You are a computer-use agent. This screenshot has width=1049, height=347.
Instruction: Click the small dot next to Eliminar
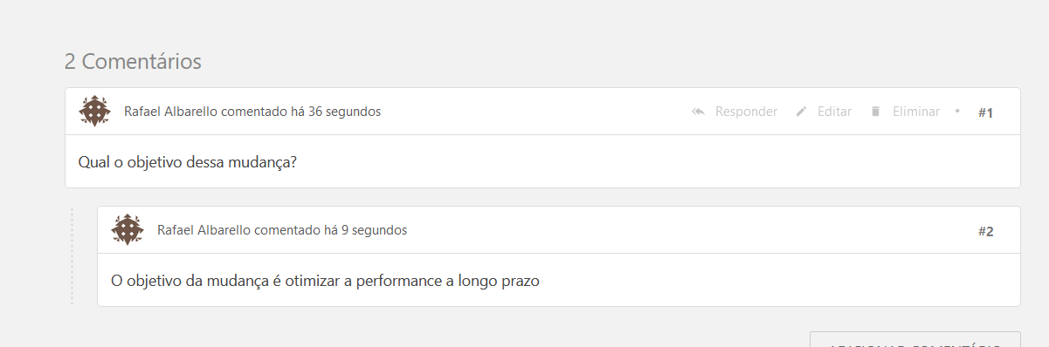[x=957, y=111]
